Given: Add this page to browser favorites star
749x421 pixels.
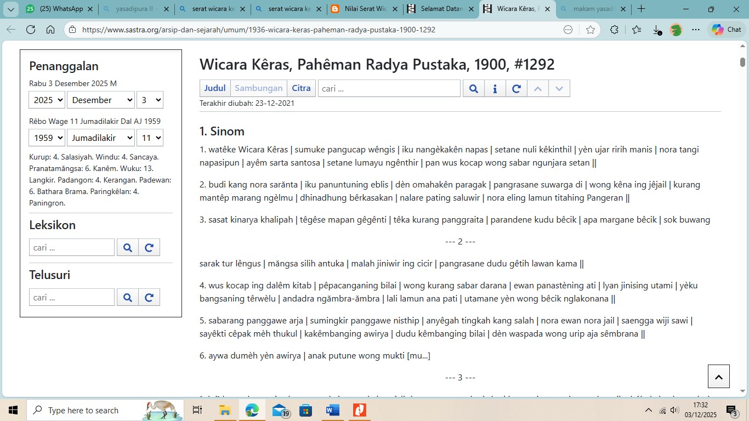Looking at the screenshot, I should [x=590, y=30].
